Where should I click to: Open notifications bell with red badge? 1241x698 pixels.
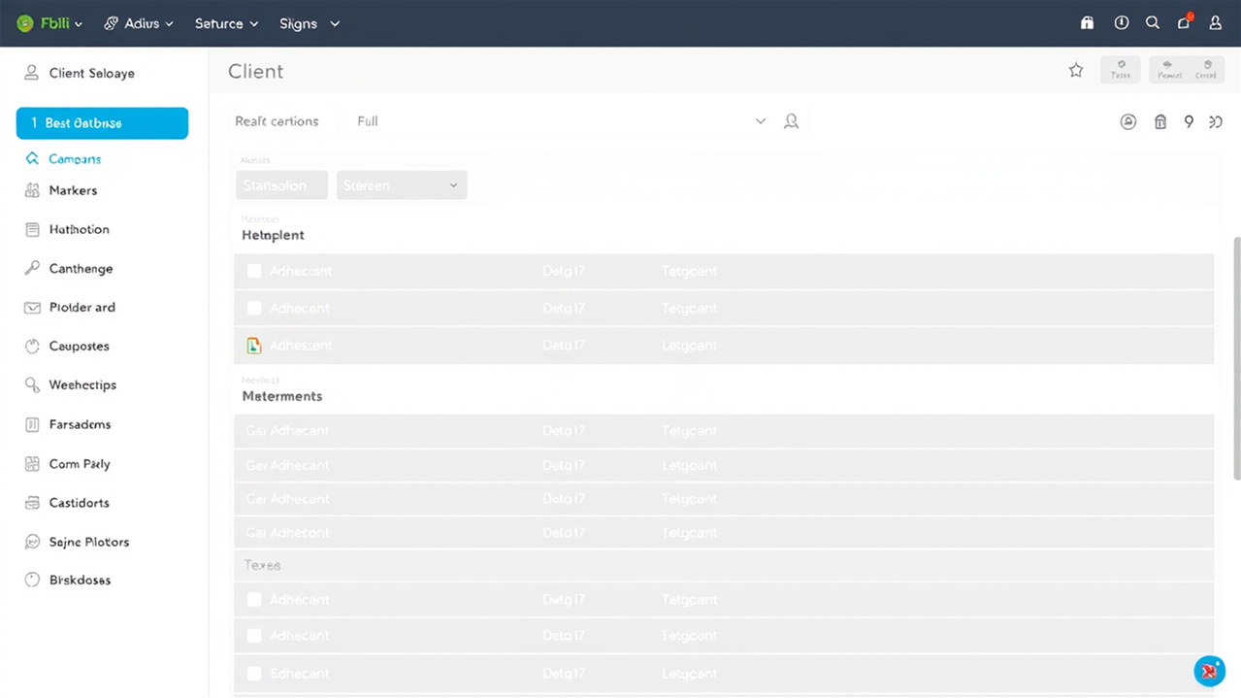[x=1184, y=23]
